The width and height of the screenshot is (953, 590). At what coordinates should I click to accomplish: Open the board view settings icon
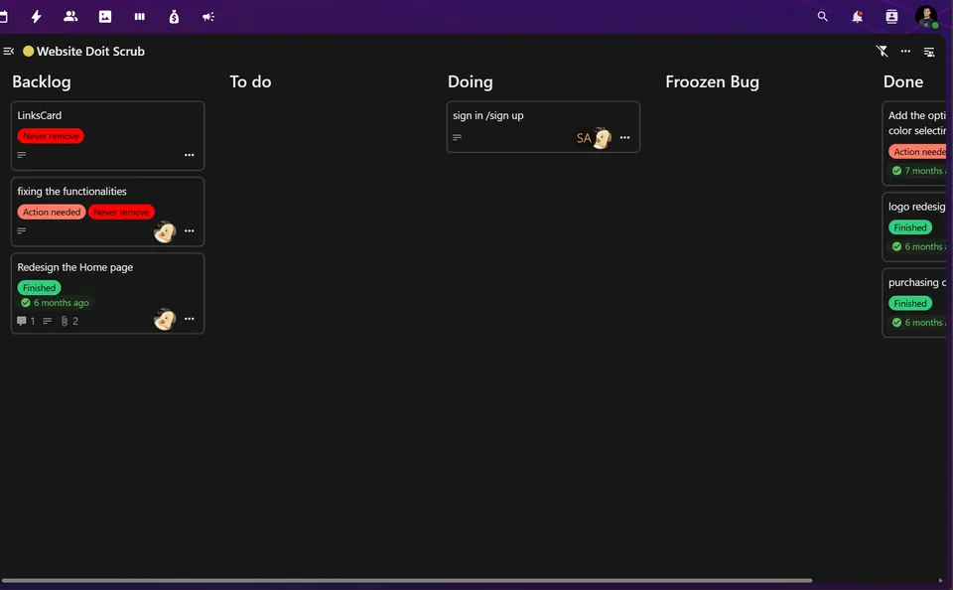coord(929,52)
